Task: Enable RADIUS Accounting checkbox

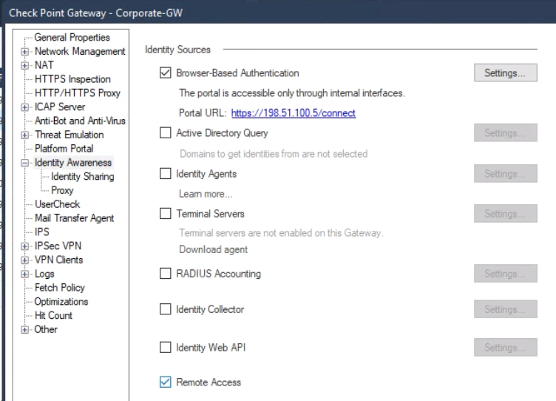Action: point(165,274)
